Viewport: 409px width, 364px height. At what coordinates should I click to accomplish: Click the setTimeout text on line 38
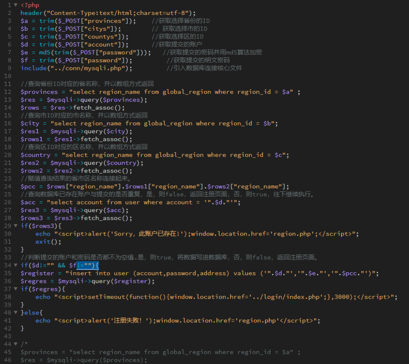tap(106, 297)
